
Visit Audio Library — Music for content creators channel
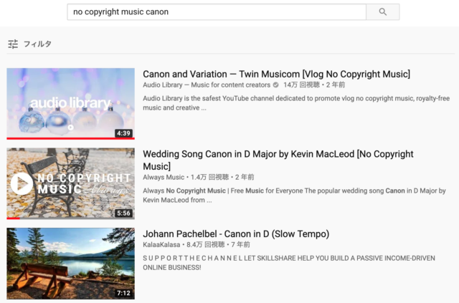pos(207,85)
